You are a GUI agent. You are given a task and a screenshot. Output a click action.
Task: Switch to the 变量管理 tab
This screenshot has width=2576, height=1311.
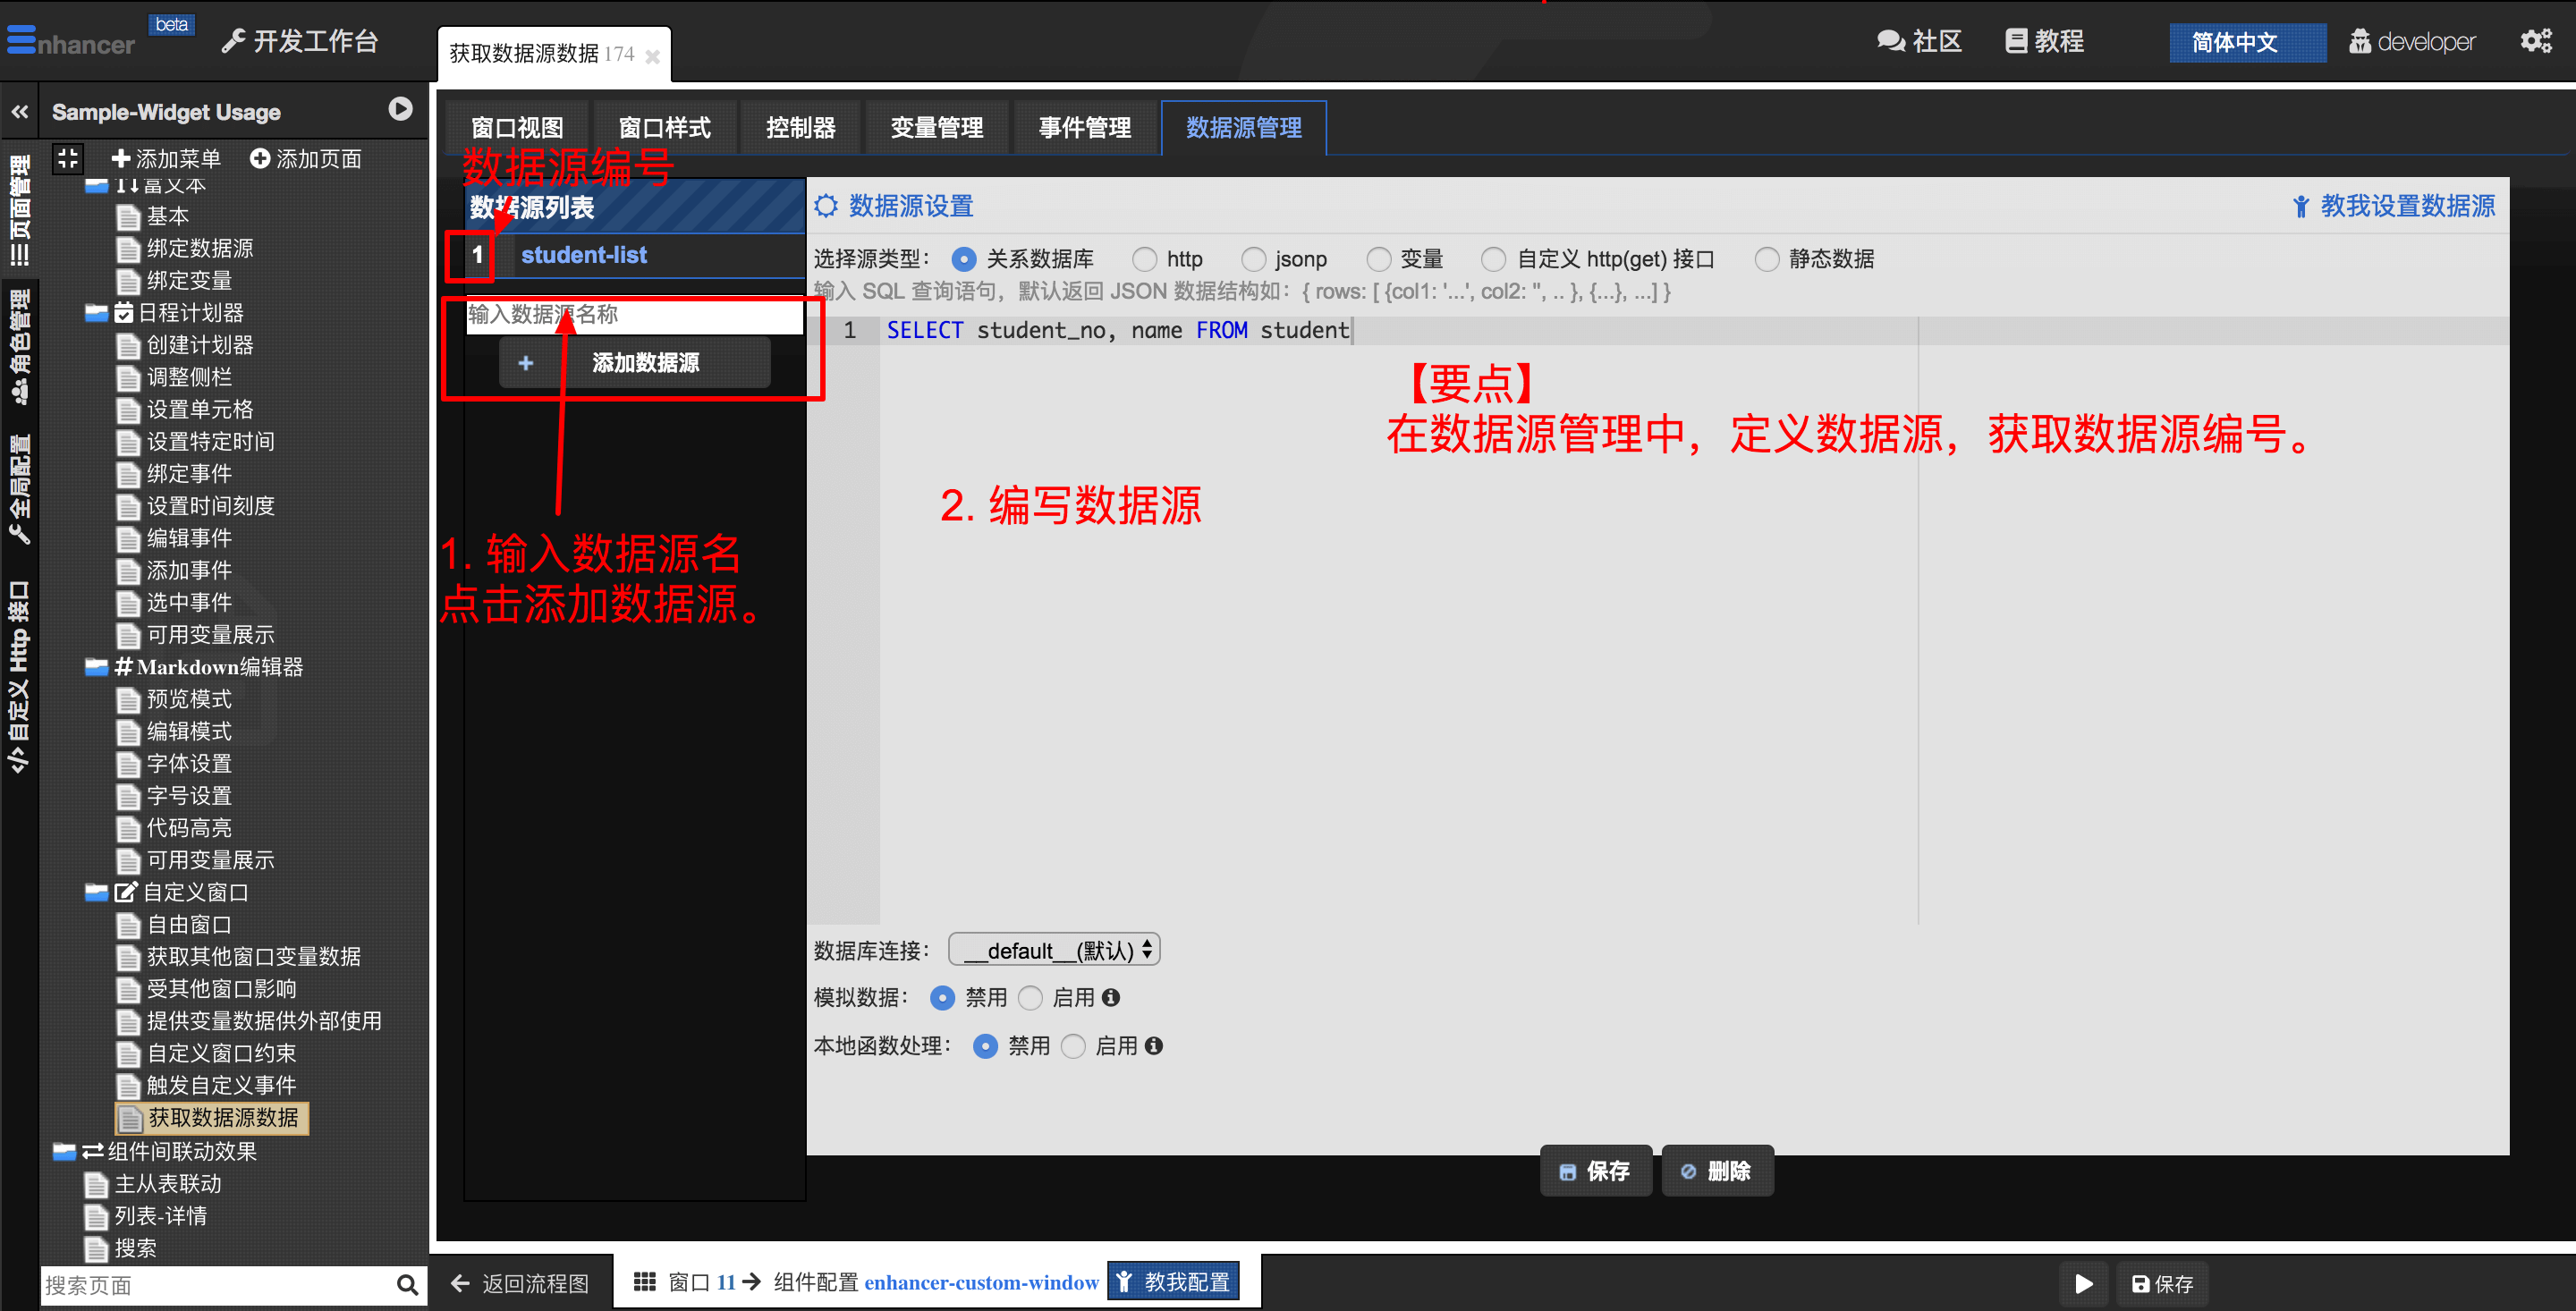pos(936,128)
